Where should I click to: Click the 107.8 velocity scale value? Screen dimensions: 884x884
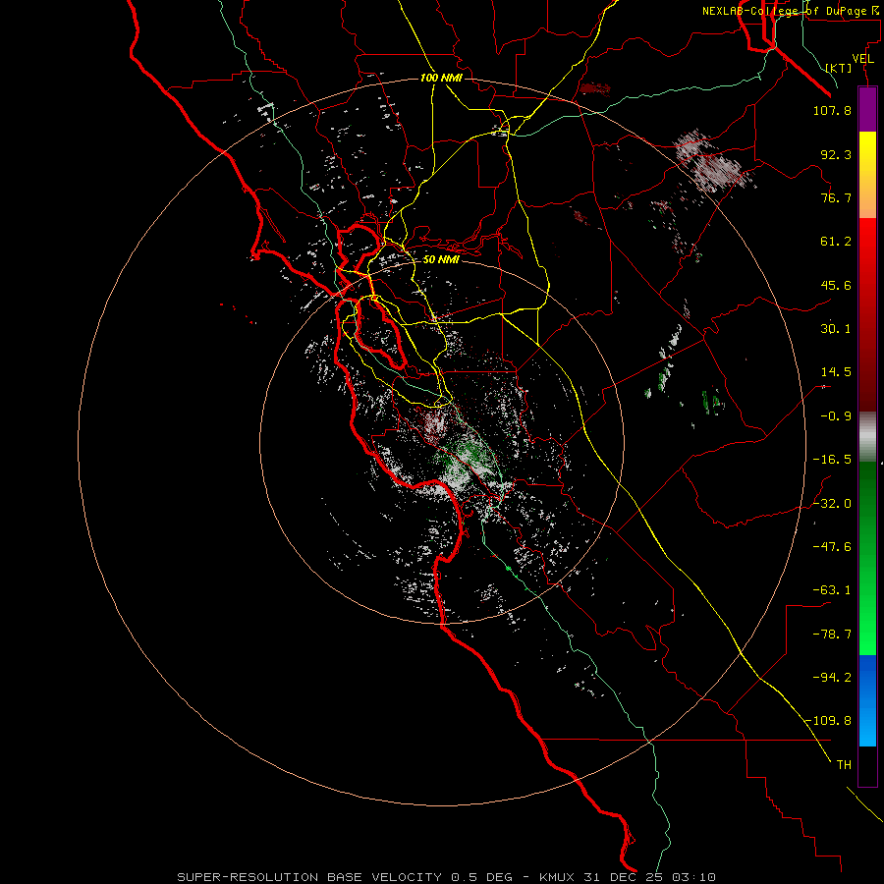(x=832, y=110)
